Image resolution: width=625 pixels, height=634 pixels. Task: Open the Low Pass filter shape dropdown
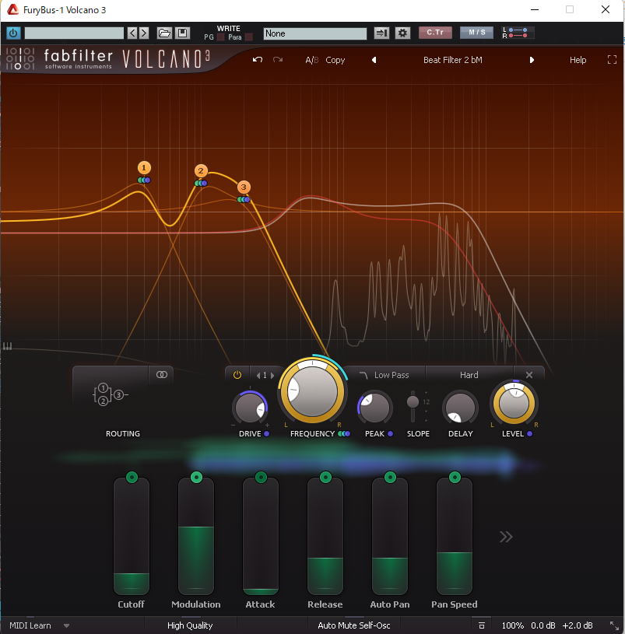pos(384,375)
